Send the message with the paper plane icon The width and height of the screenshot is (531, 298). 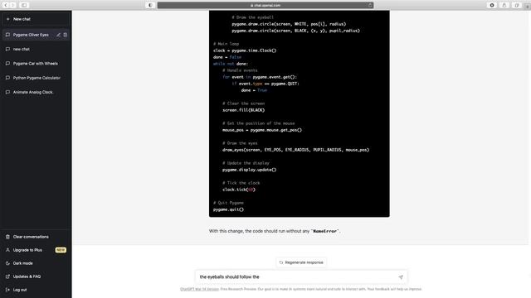point(401,277)
